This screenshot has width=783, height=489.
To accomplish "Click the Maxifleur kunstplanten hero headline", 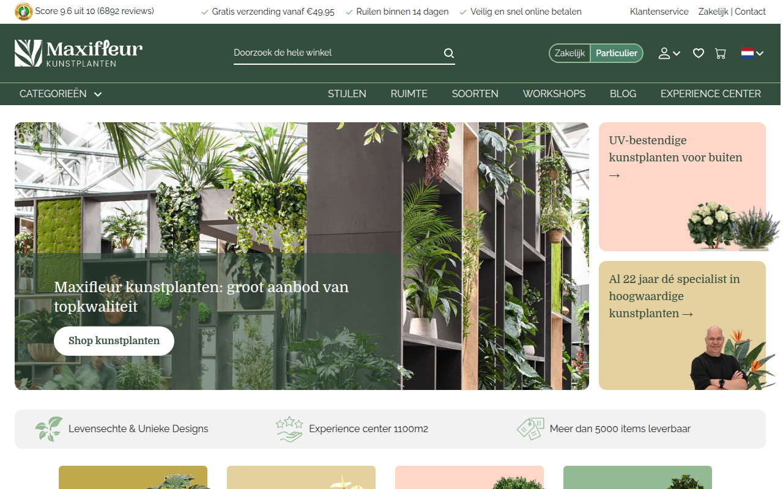I will (x=201, y=296).
